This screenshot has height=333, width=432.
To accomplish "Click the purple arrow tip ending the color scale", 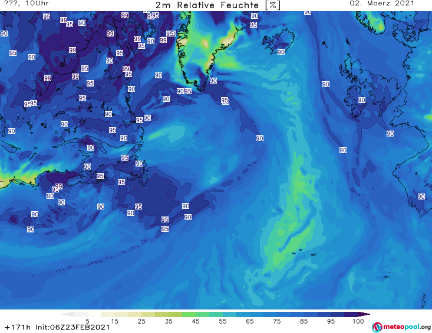I will (364, 314).
